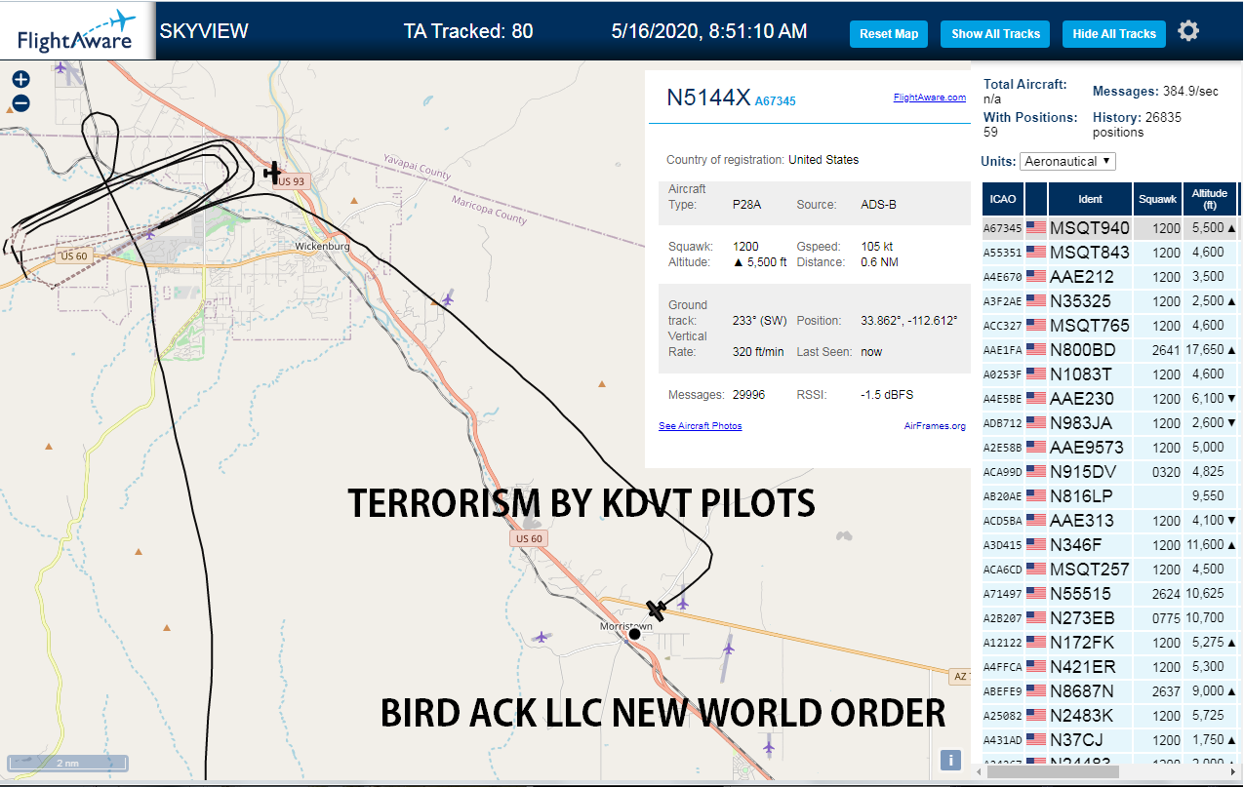Select aircraft N816LP row
Viewport: 1244px width, 787px height.
(x=1110, y=496)
